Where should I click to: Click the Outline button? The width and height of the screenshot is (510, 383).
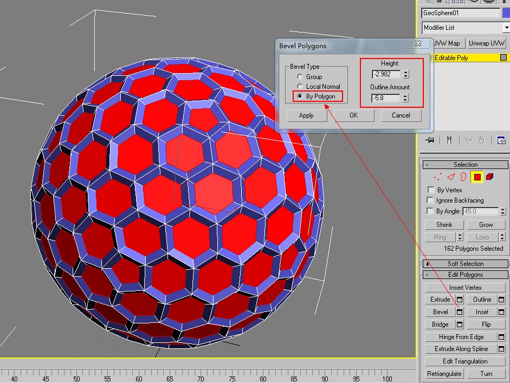[x=482, y=300]
